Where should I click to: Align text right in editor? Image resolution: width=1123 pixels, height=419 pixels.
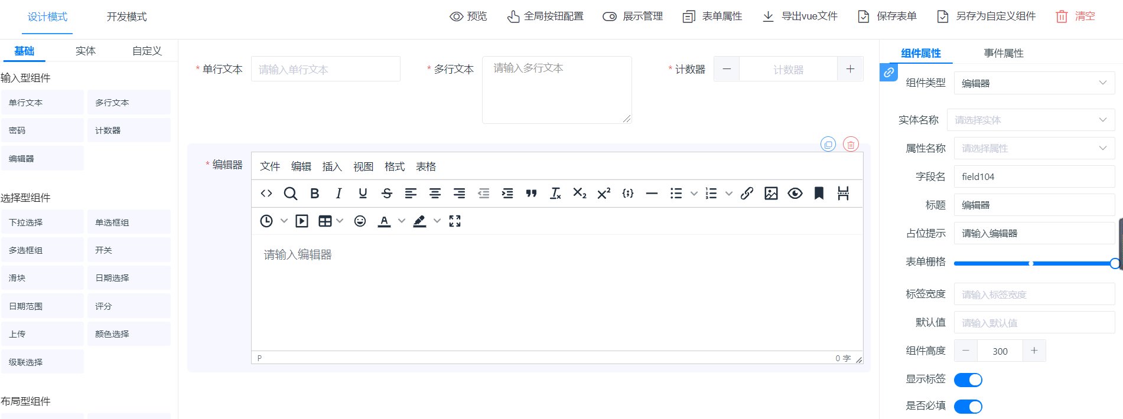tap(459, 194)
